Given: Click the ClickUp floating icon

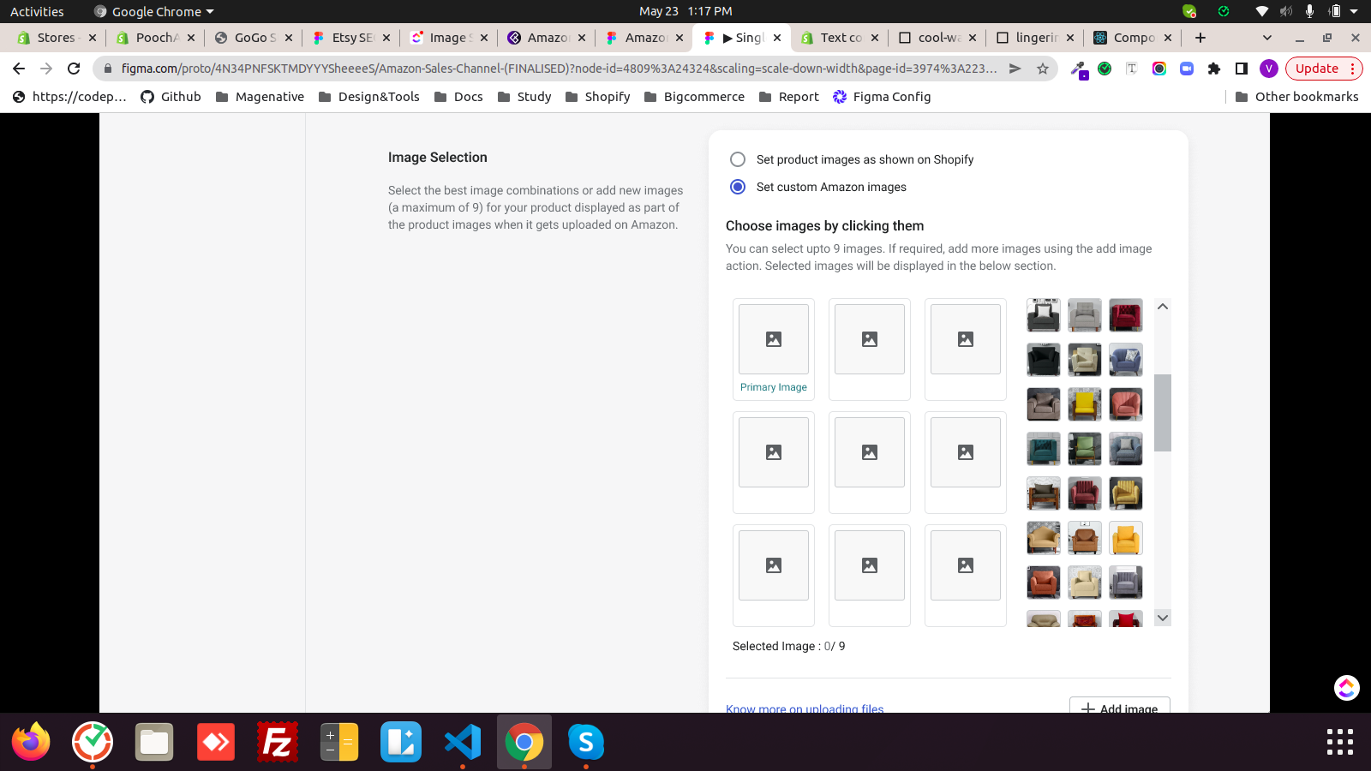Looking at the screenshot, I should click(1346, 687).
